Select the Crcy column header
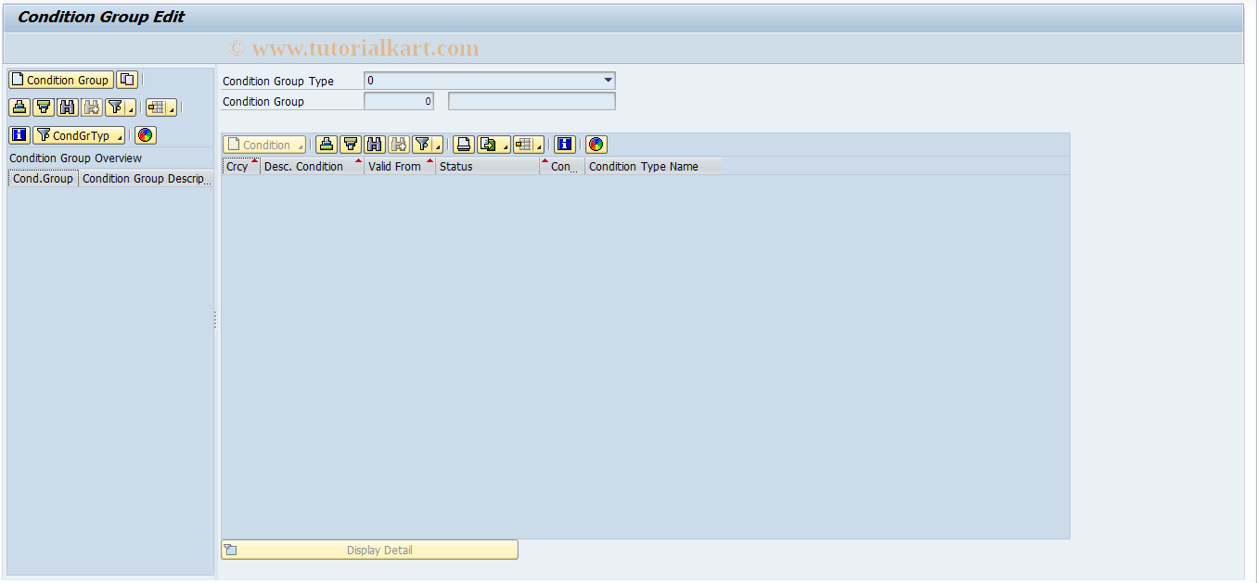Image resolution: width=1257 pixels, height=583 pixels. 241,167
